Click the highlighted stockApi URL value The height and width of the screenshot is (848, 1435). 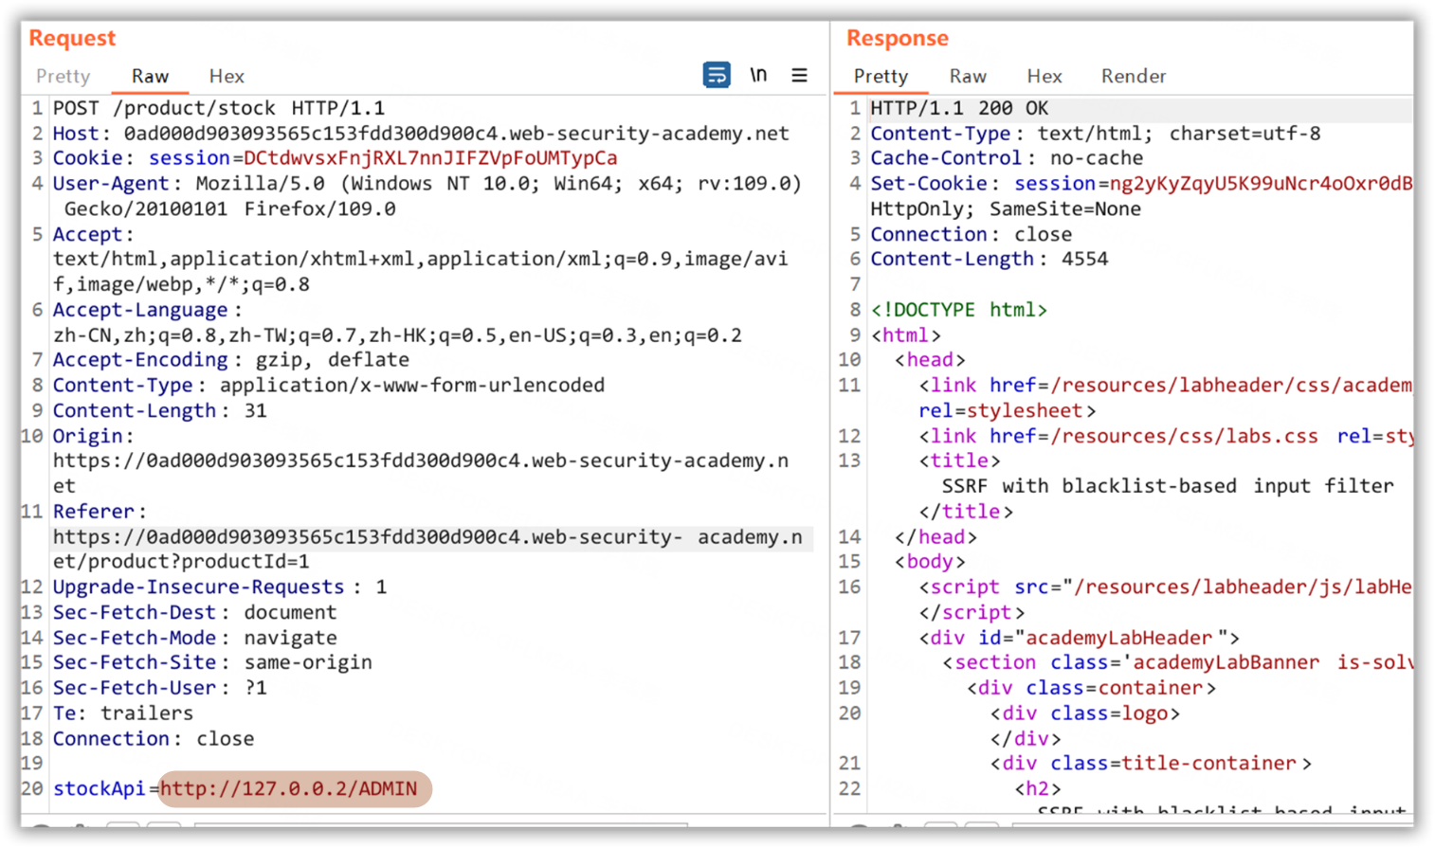(289, 789)
